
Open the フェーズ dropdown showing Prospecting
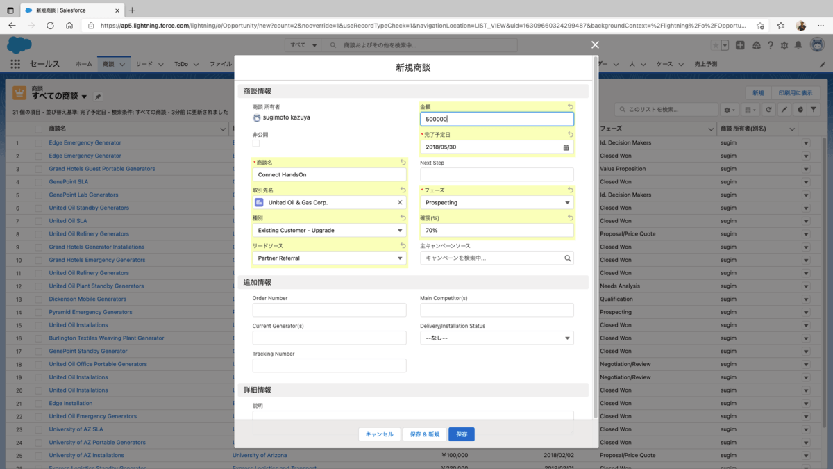pyautogui.click(x=497, y=203)
